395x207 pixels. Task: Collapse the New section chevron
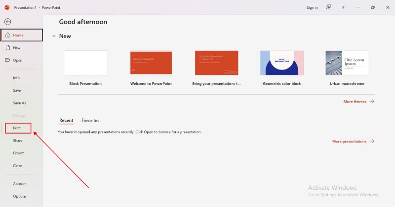click(x=53, y=36)
